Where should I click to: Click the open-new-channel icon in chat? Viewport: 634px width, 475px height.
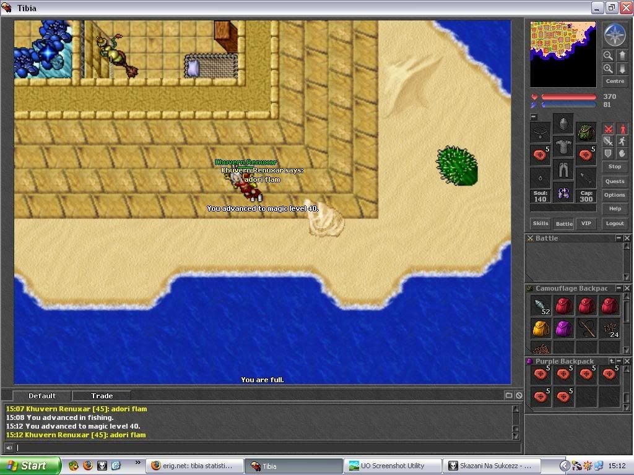(509, 395)
